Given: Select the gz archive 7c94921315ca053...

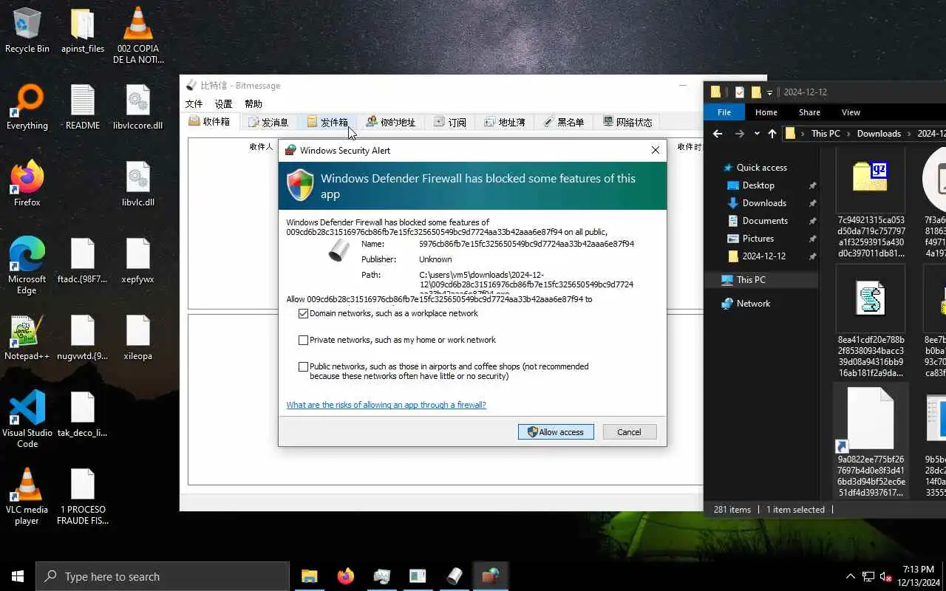Looking at the screenshot, I should coord(871,203).
